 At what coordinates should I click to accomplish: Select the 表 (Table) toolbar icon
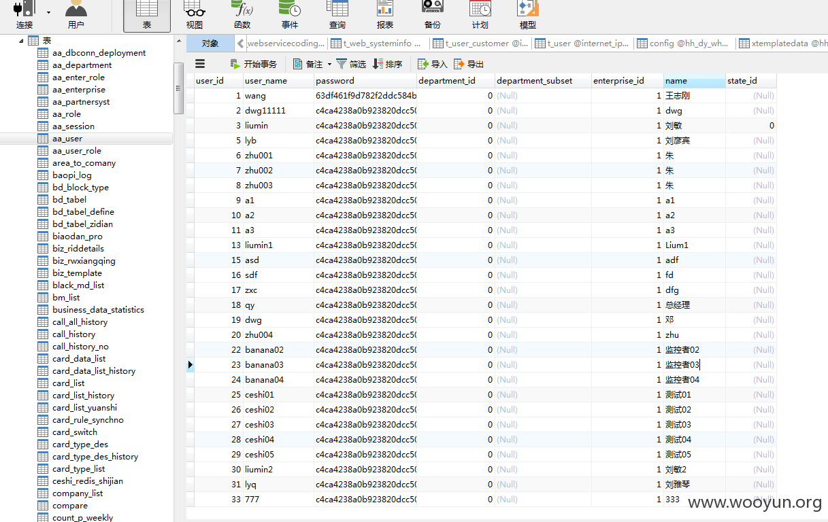147,15
